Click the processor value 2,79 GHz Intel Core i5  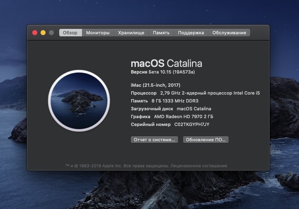click(x=210, y=93)
